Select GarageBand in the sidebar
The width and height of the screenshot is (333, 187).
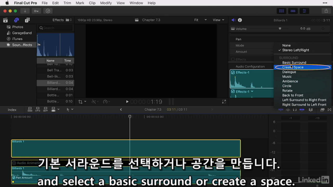pos(22,33)
